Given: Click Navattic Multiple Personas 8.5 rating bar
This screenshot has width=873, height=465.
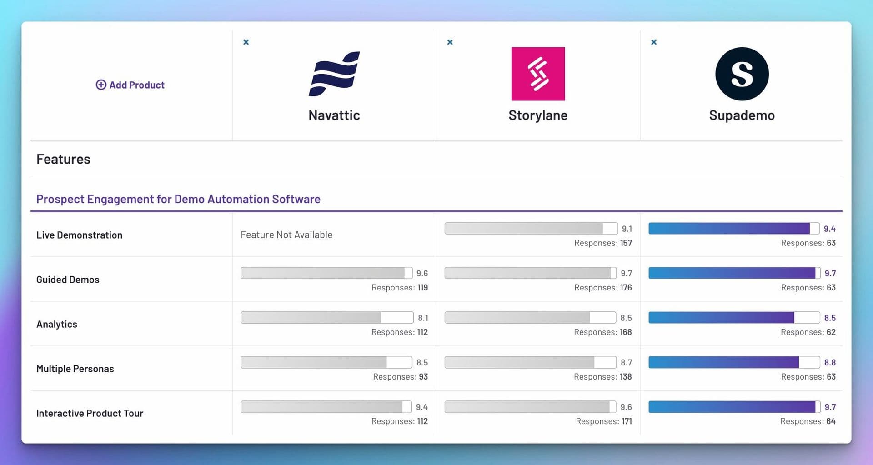Looking at the screenshot, I should (x=326, y=362).
